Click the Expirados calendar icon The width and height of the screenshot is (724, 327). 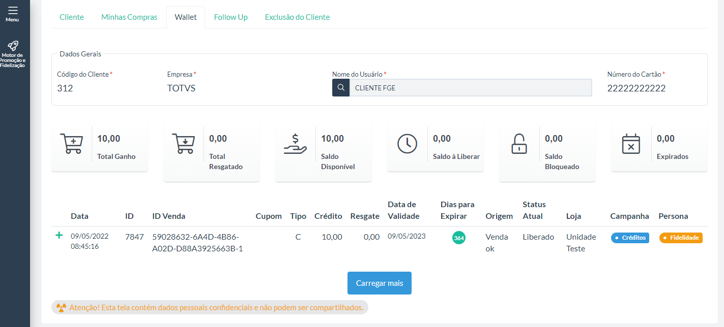pos(631,144)
